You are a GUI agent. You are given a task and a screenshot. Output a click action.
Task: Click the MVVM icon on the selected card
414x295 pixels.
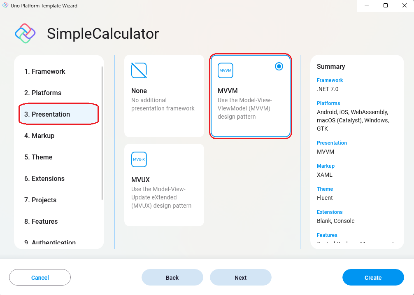[226, 70]
